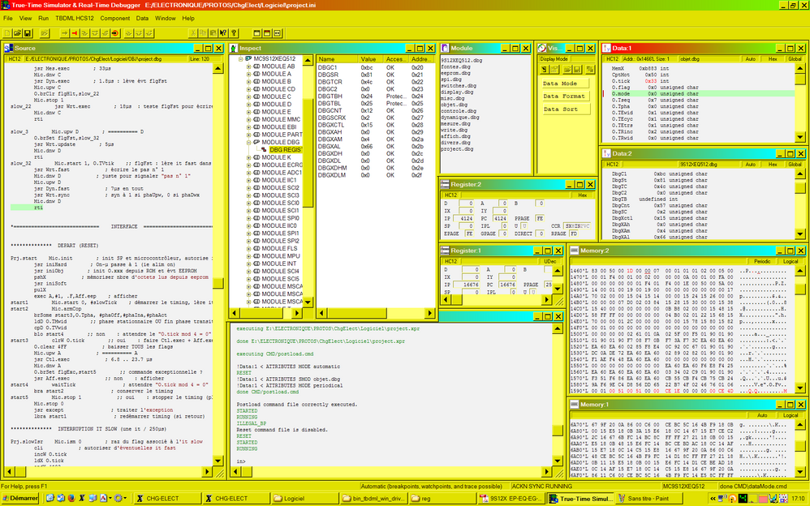Click the save icon in Visualization tool toolbar
810x506 pixels.
coord(578,69)
